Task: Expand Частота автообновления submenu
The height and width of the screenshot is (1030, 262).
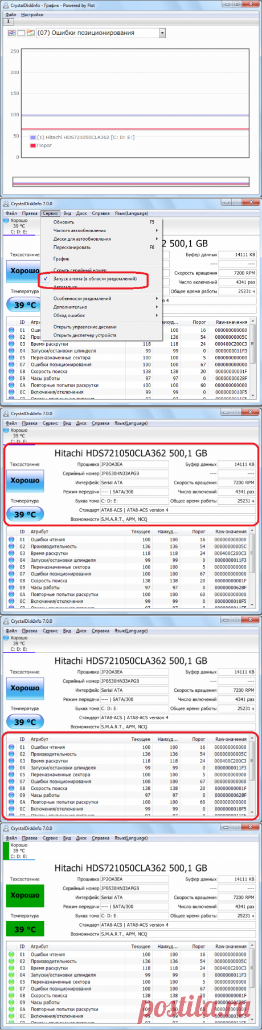Action: [80, 230]
